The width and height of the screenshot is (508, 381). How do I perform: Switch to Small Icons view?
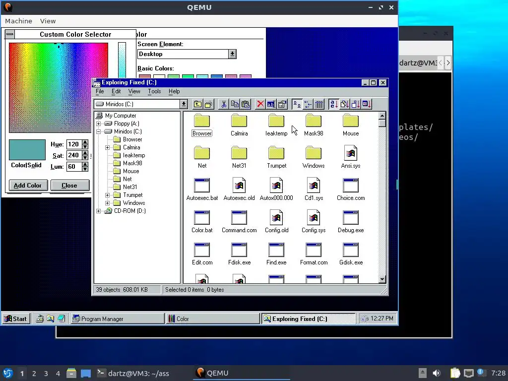click(x=308, y=104)
